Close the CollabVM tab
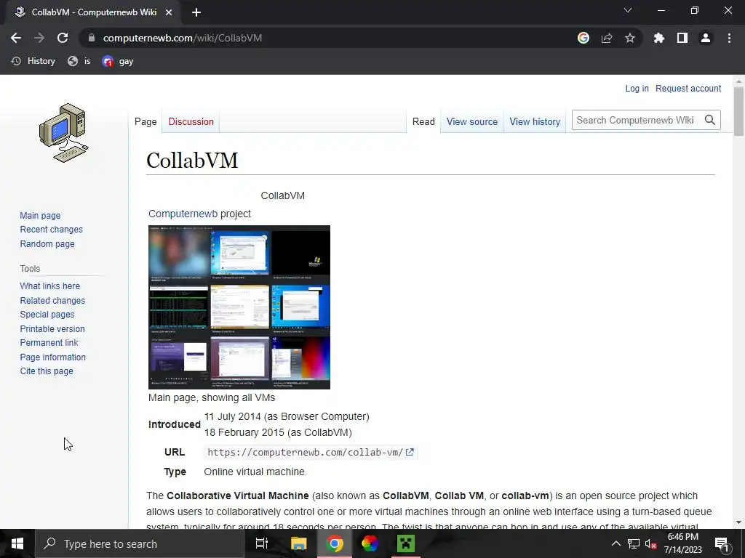The width and height of the screenshot is (745, 558). pos(169,12)
